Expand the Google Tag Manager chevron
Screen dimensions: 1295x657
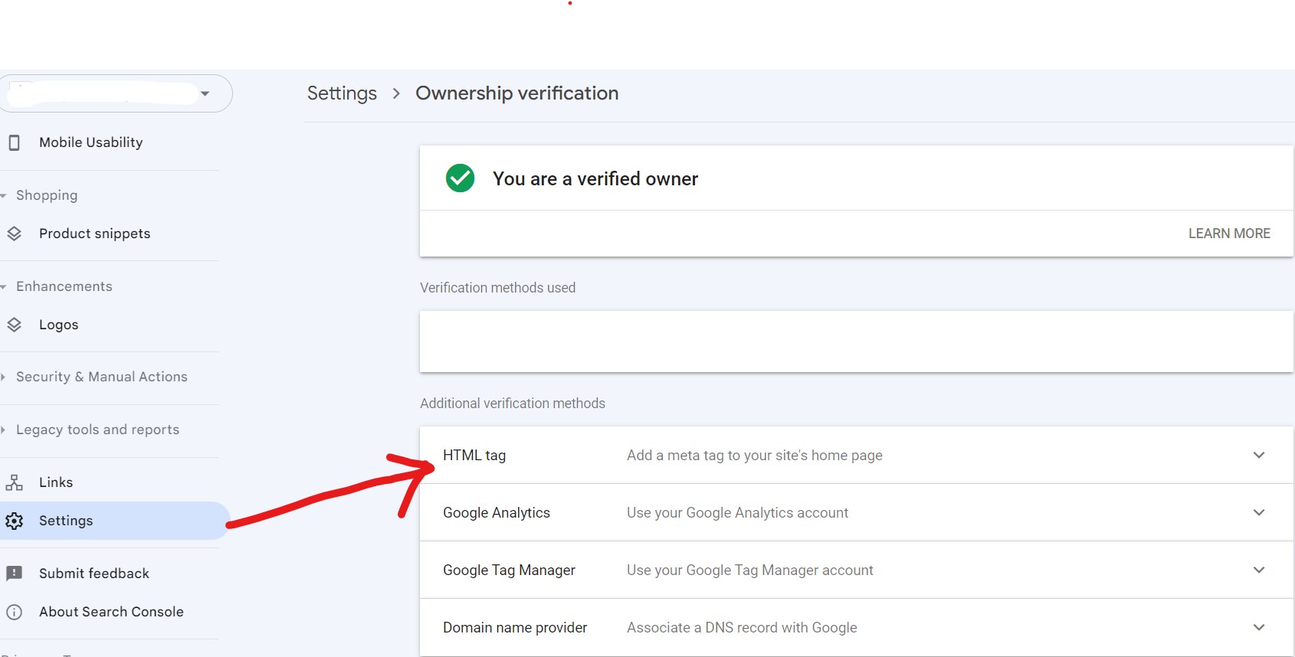pyautogui.click(x=1259, y=570)
